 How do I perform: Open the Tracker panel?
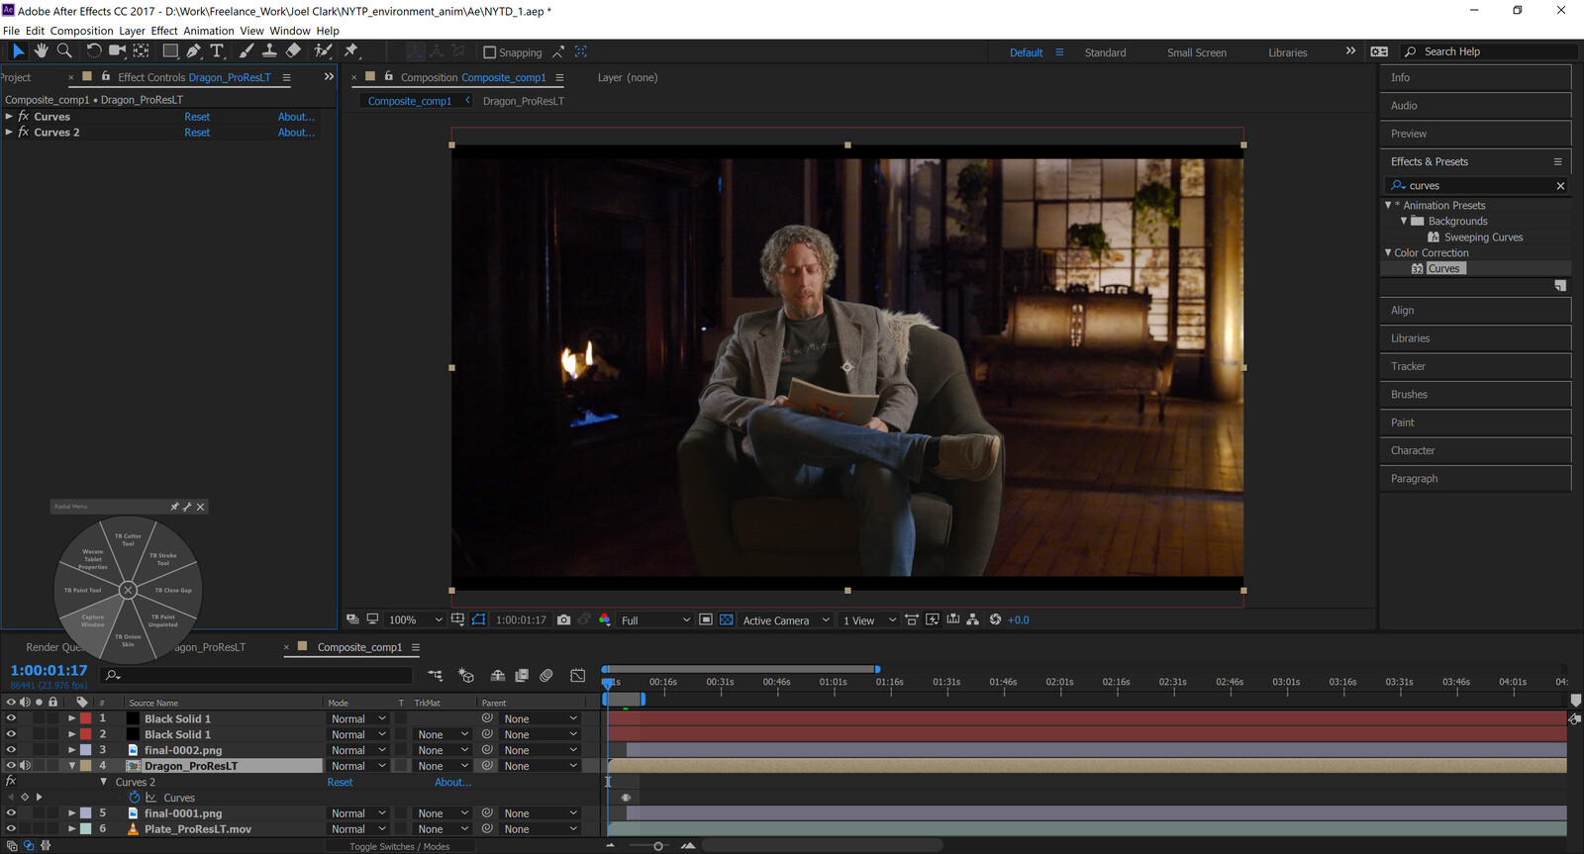1475,366
